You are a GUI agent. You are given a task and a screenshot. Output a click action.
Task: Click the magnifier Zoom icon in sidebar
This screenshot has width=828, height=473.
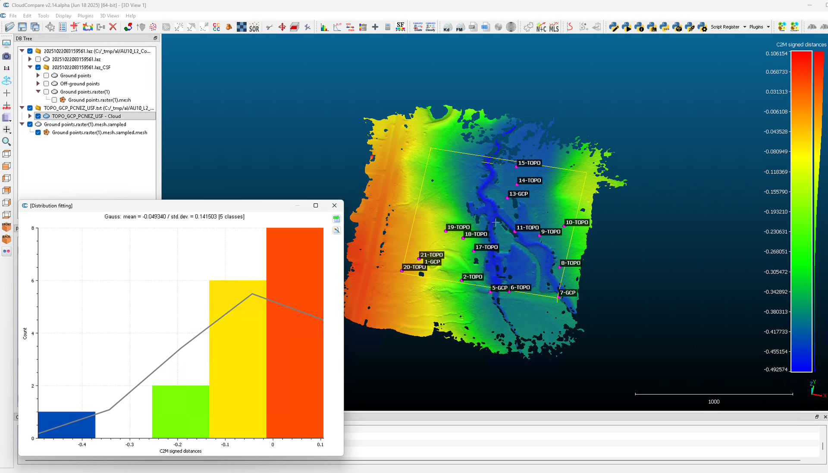point(6,141)
